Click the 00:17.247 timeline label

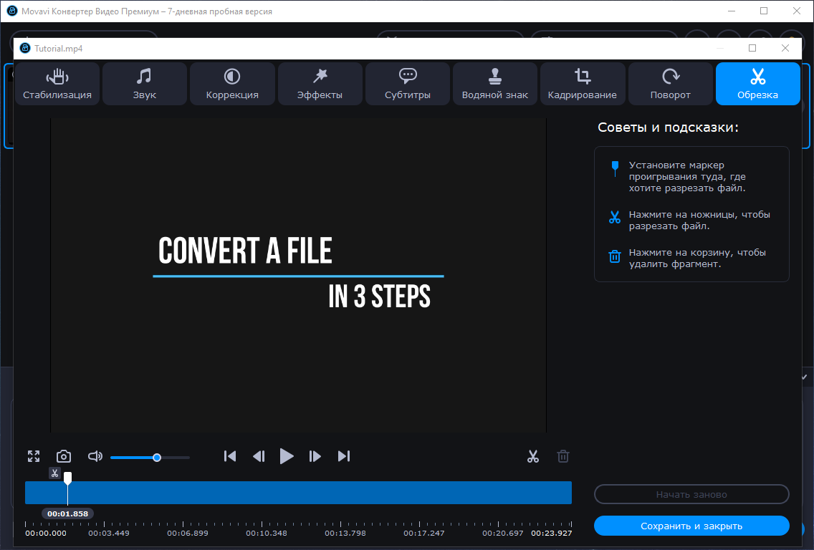click(x=424, y=533)
